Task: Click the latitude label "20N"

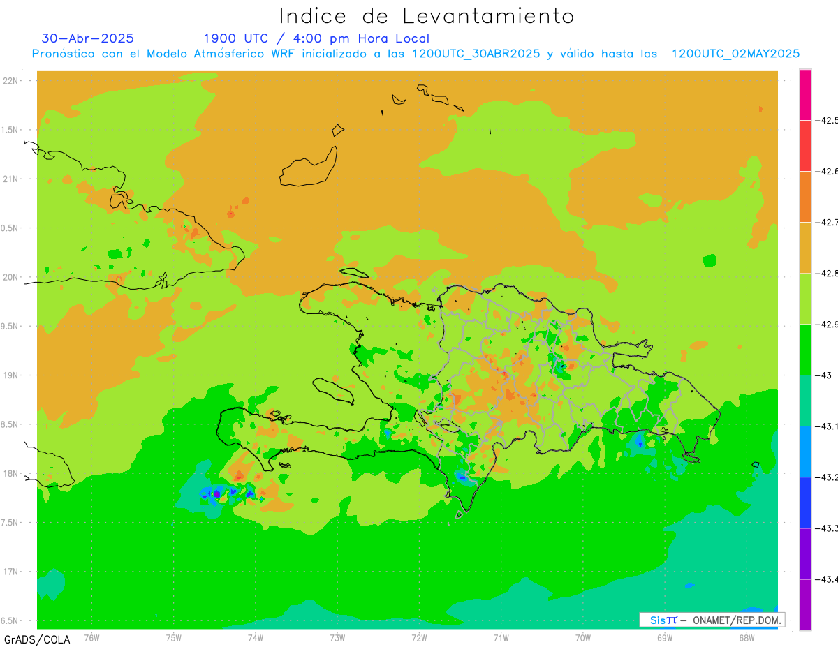Action: tap(10, 277)
